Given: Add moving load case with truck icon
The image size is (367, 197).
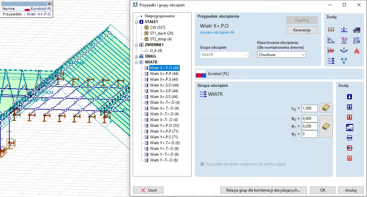Looking at the screenshot, I should tap(356, 30).
